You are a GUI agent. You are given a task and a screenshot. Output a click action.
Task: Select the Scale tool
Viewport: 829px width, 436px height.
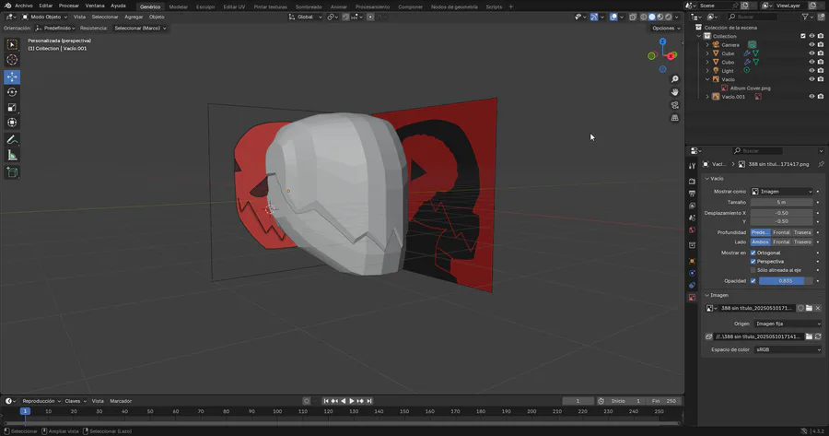12,108
